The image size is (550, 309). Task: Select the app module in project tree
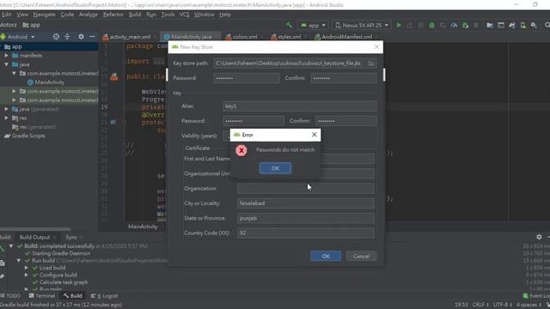(x=16, y=46)
